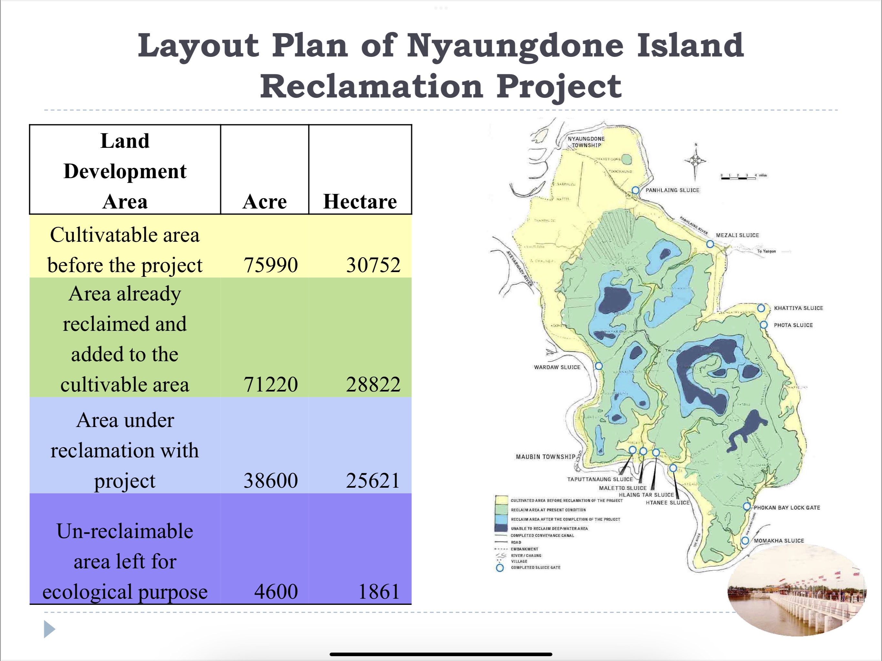
Task: Click the Wardaw Sluice circle marker
Action: point(599,366)
